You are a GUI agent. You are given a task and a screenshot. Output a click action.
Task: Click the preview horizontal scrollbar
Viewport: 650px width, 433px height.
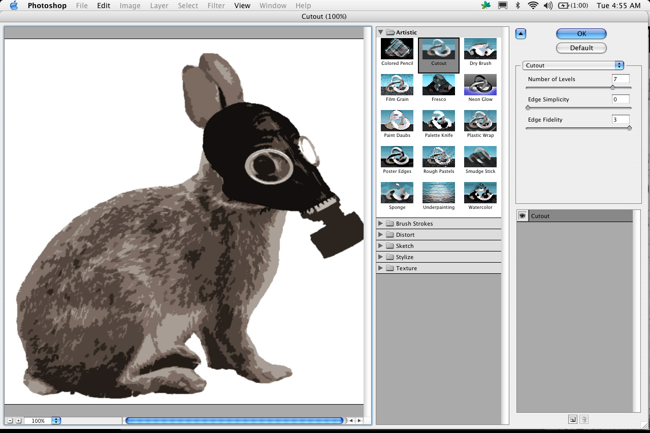point(235,421)
